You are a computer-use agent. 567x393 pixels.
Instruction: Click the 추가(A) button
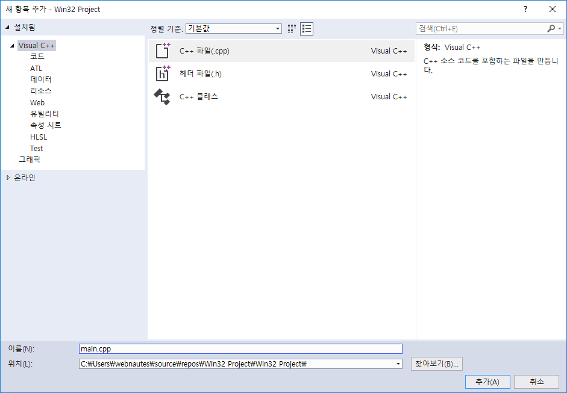click(x=487, y=382)
